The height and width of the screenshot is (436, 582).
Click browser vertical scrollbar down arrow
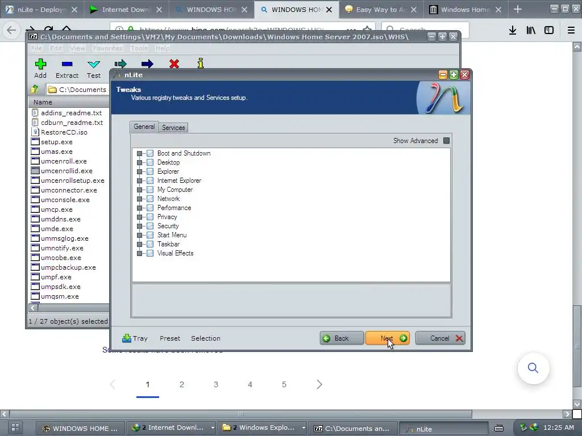[577, 404]
